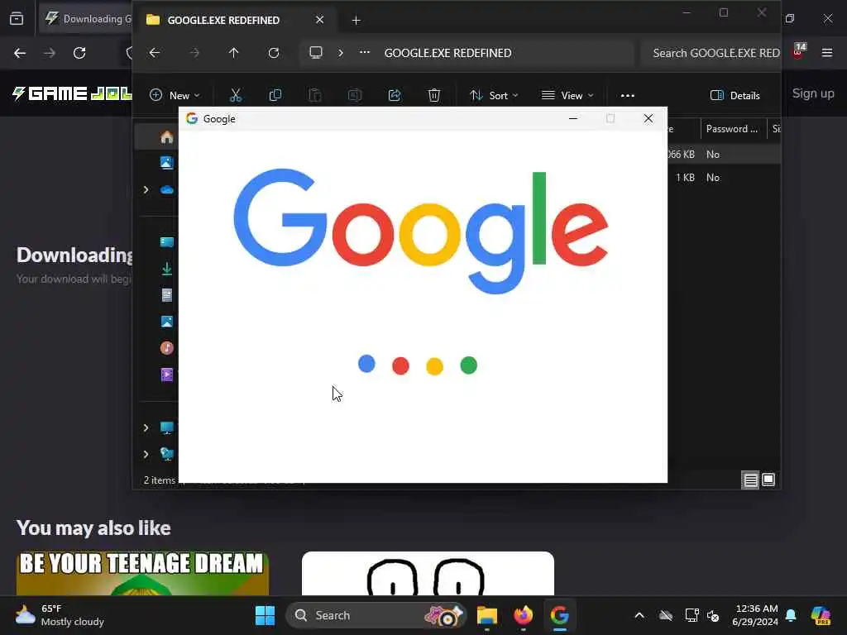
Task: Click the This PC monitor icon in address bar
Action: pos(315,53)
